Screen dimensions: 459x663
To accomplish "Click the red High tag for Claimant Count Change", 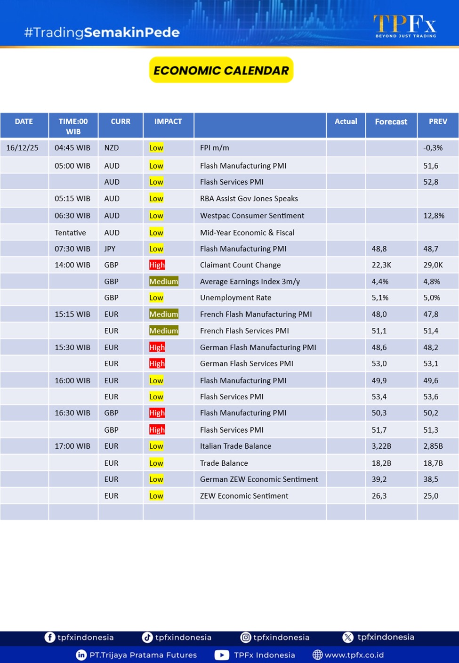I will pos(157,265).
